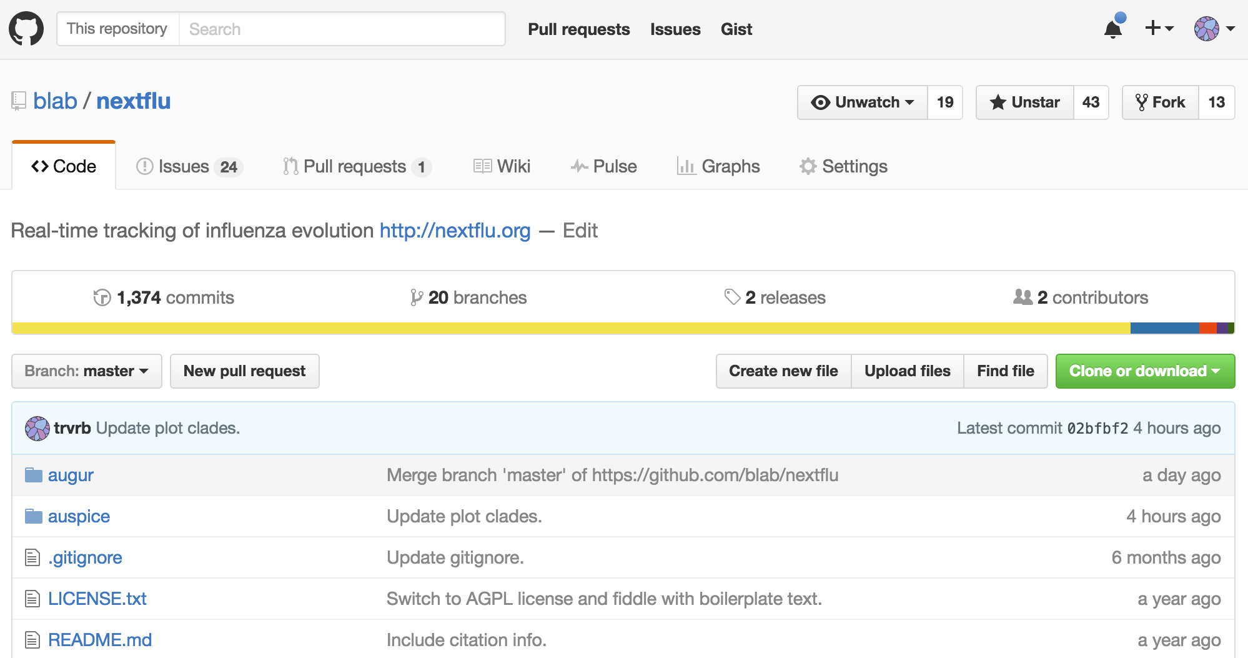Open the Pulse tab
Viewport: 1248px width, 658px height.
603,167
